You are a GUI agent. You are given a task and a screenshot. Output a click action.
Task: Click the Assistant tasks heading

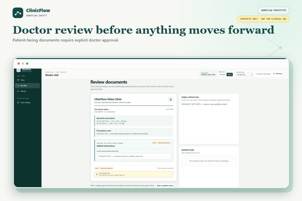pos(188,150)
